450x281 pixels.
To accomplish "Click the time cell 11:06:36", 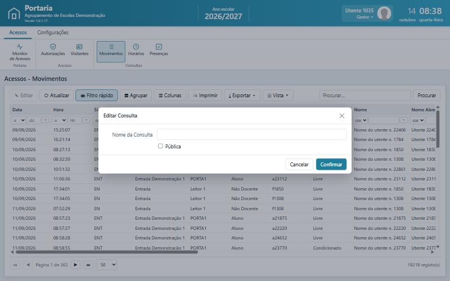I will point(62,179).
